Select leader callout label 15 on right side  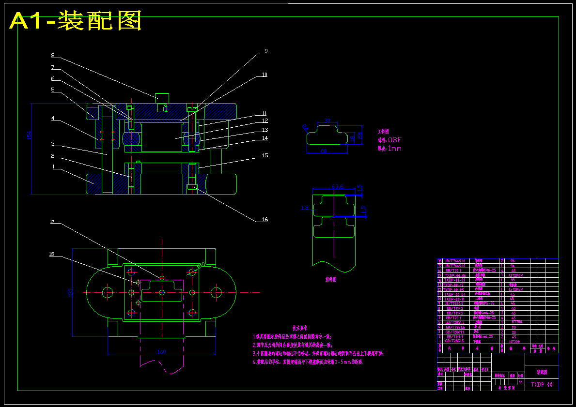(x=265, y=156)
